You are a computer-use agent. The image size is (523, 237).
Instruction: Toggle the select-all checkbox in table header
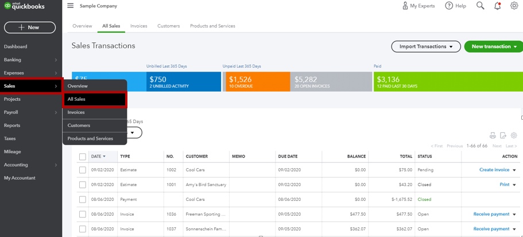point(83,156)
